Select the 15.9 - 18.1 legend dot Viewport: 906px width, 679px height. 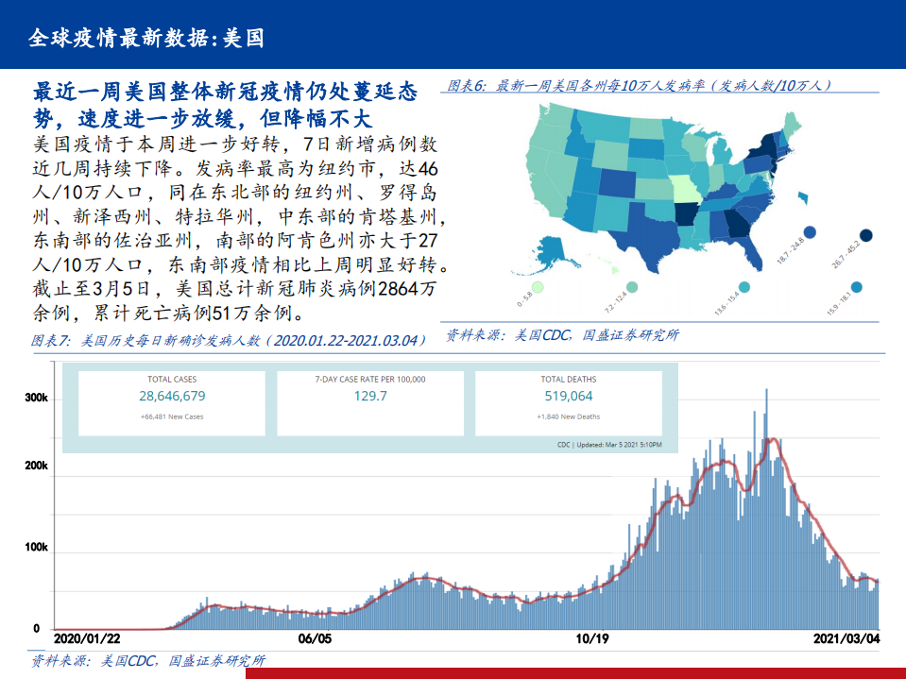856,287
